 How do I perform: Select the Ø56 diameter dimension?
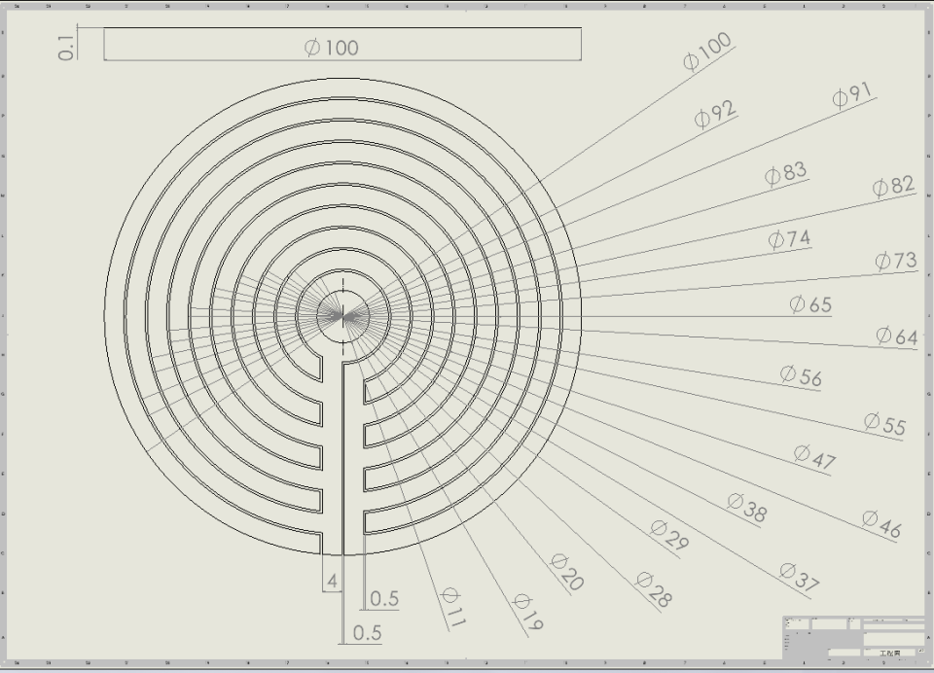[802, 375]
